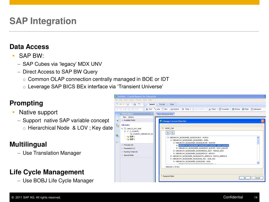Insert a Line from the toolbar

coord(157,109)
